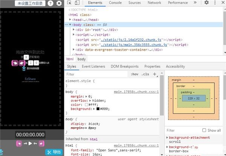This screenshot has width=226, height=156.
Task: Open the #fff color swatch picker
Action: pos(86,105)
